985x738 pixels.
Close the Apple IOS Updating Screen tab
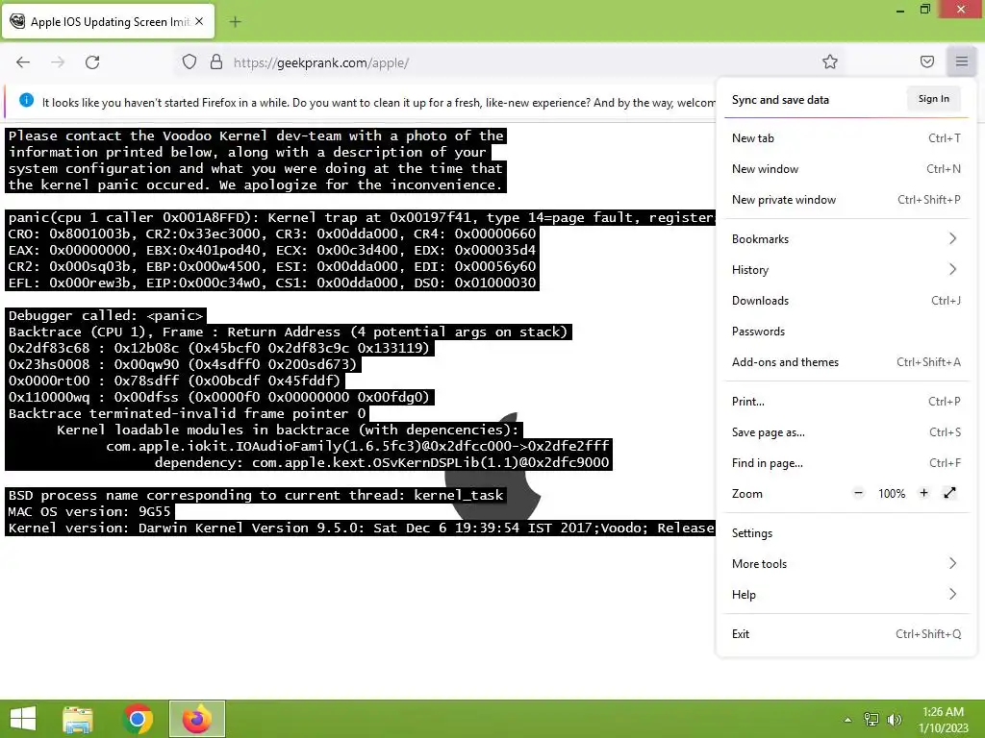[199, 21]
